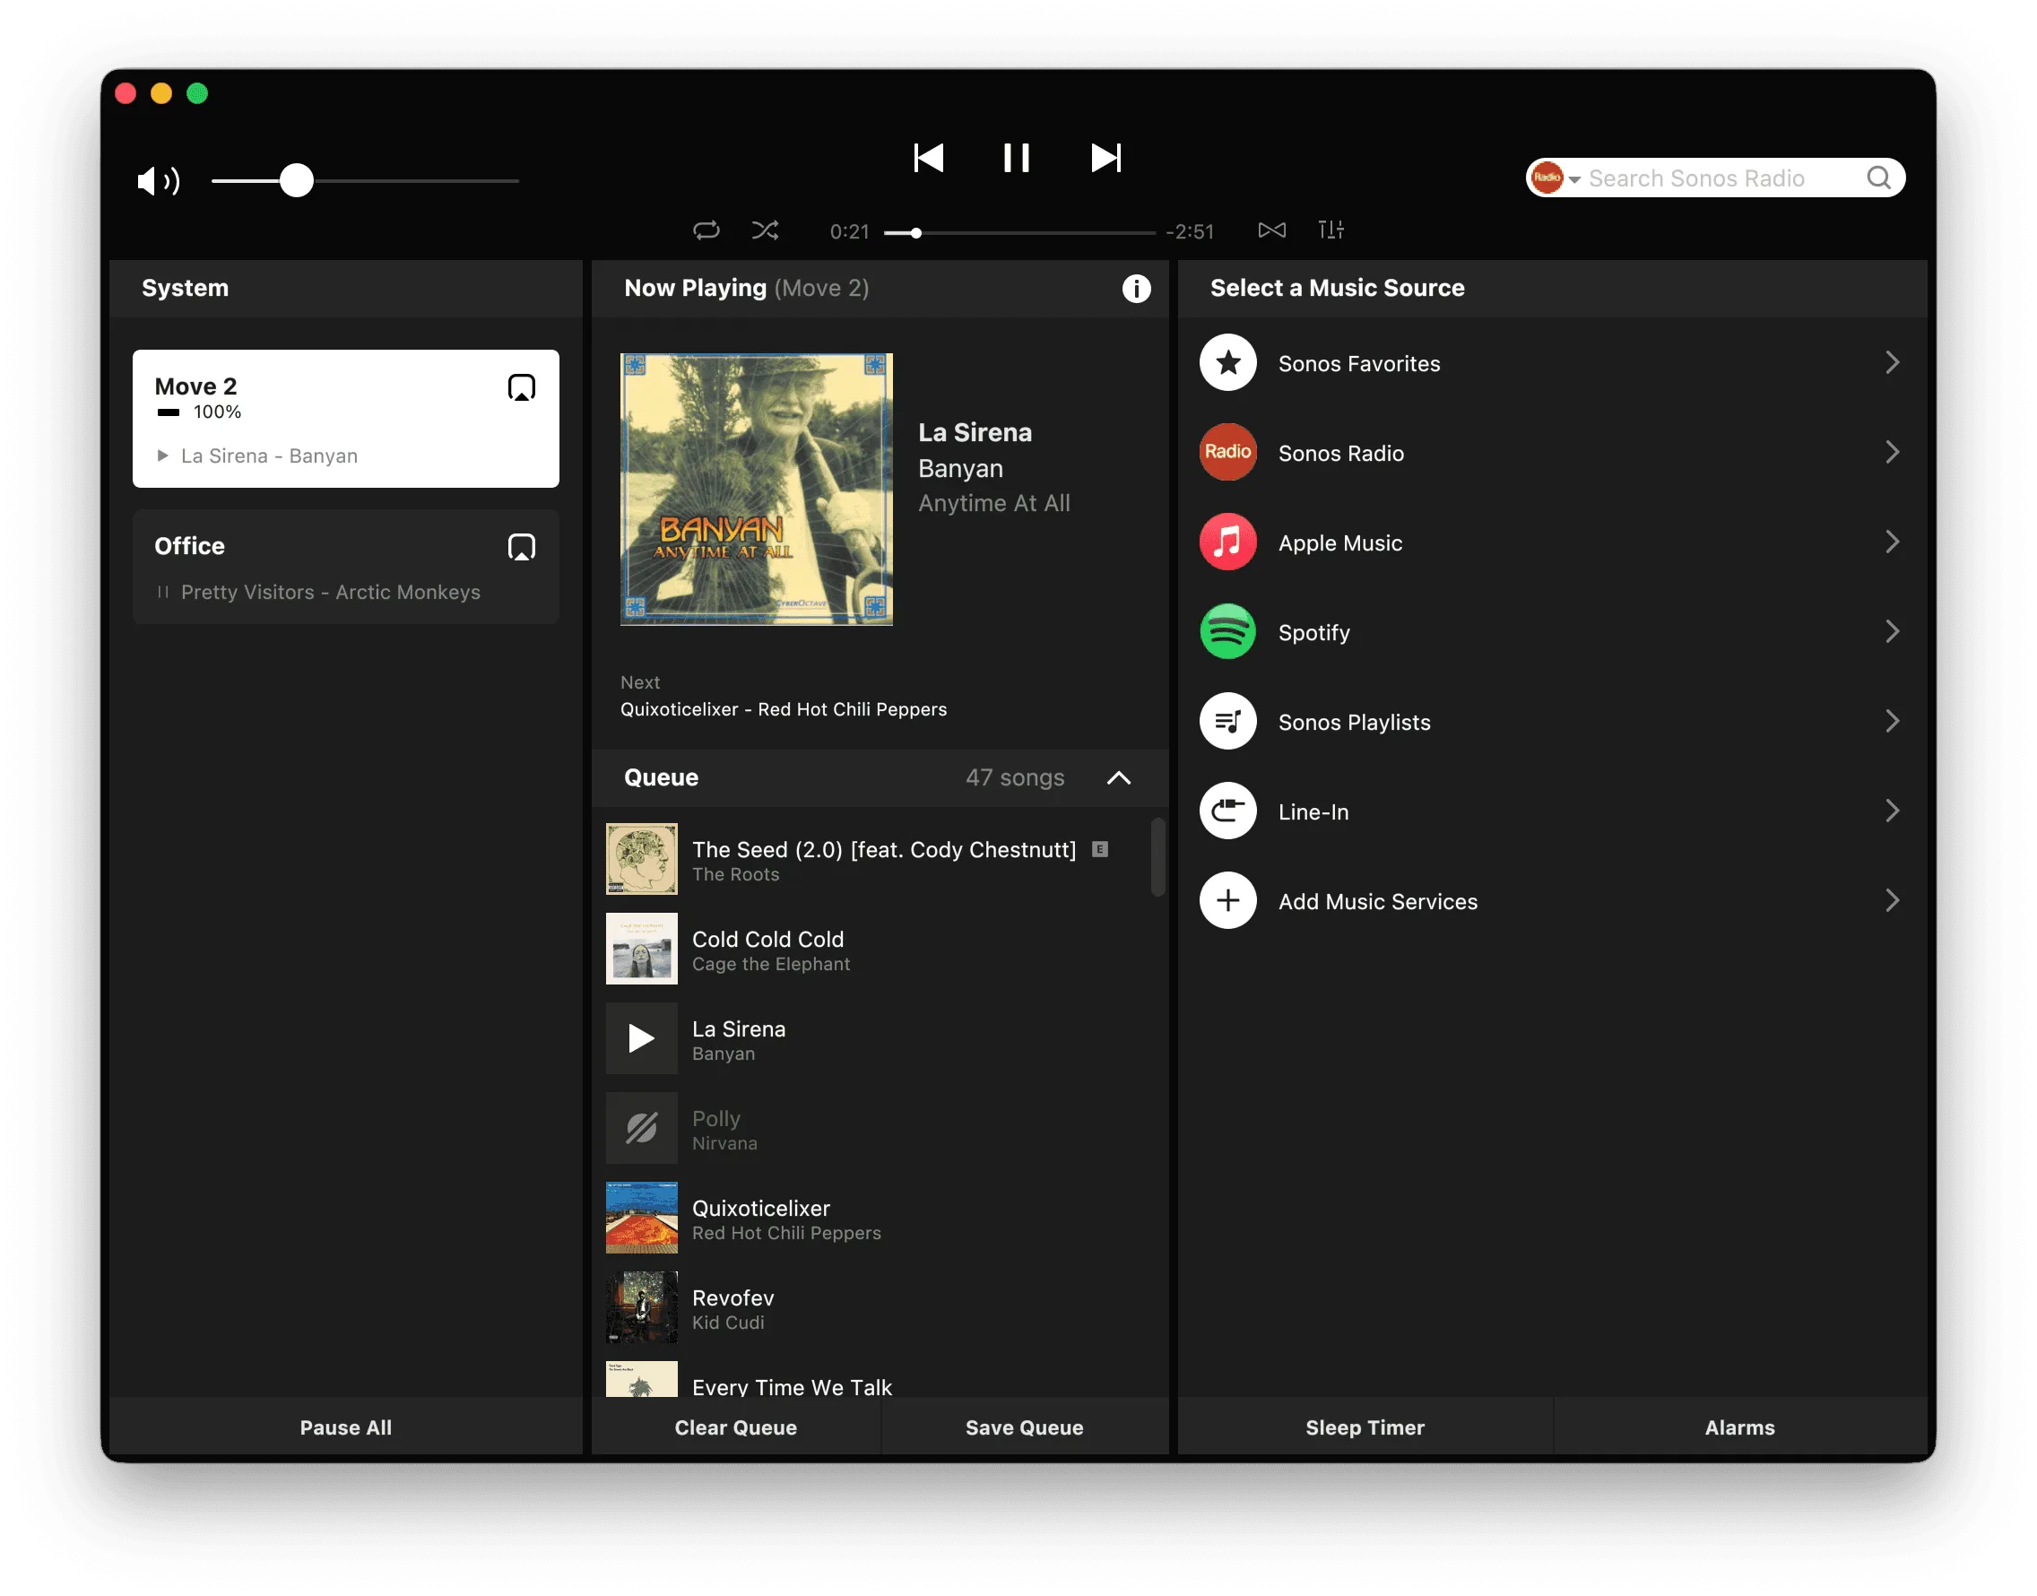Click the Save Queue button
Image resolution: width=2037 pixels, height=1596 pixels.
point(1024,1427)
